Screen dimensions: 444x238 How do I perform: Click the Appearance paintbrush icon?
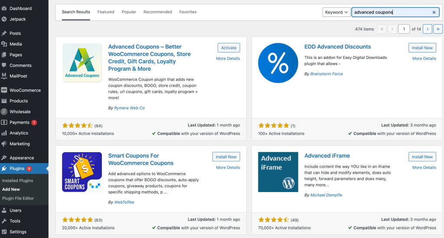(4, 158)
